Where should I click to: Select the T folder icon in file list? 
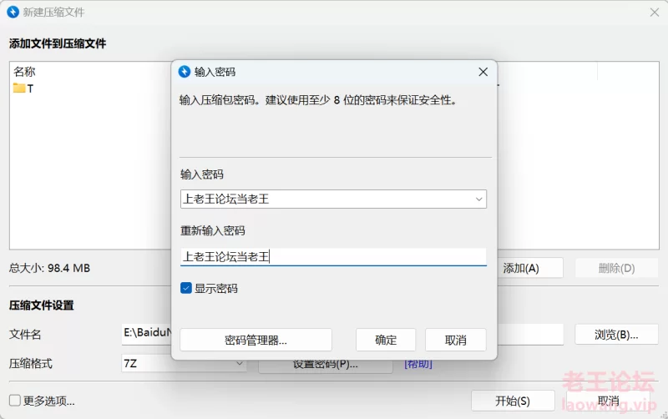click(19, 88)
